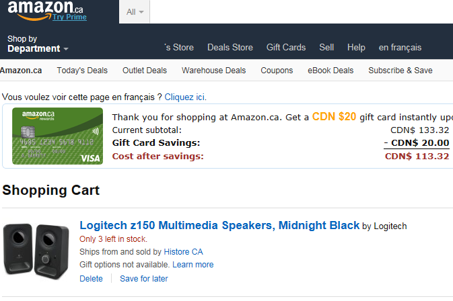
Task: Open Warehouse Deals
Action: click(x=213, y=70)
